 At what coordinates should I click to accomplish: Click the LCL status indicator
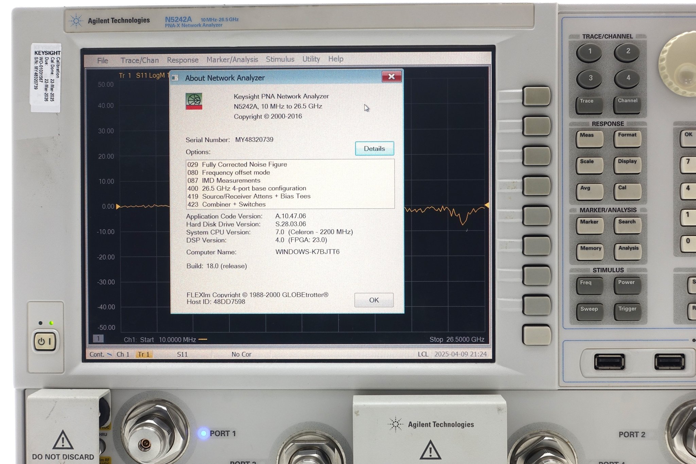(423, 354)
